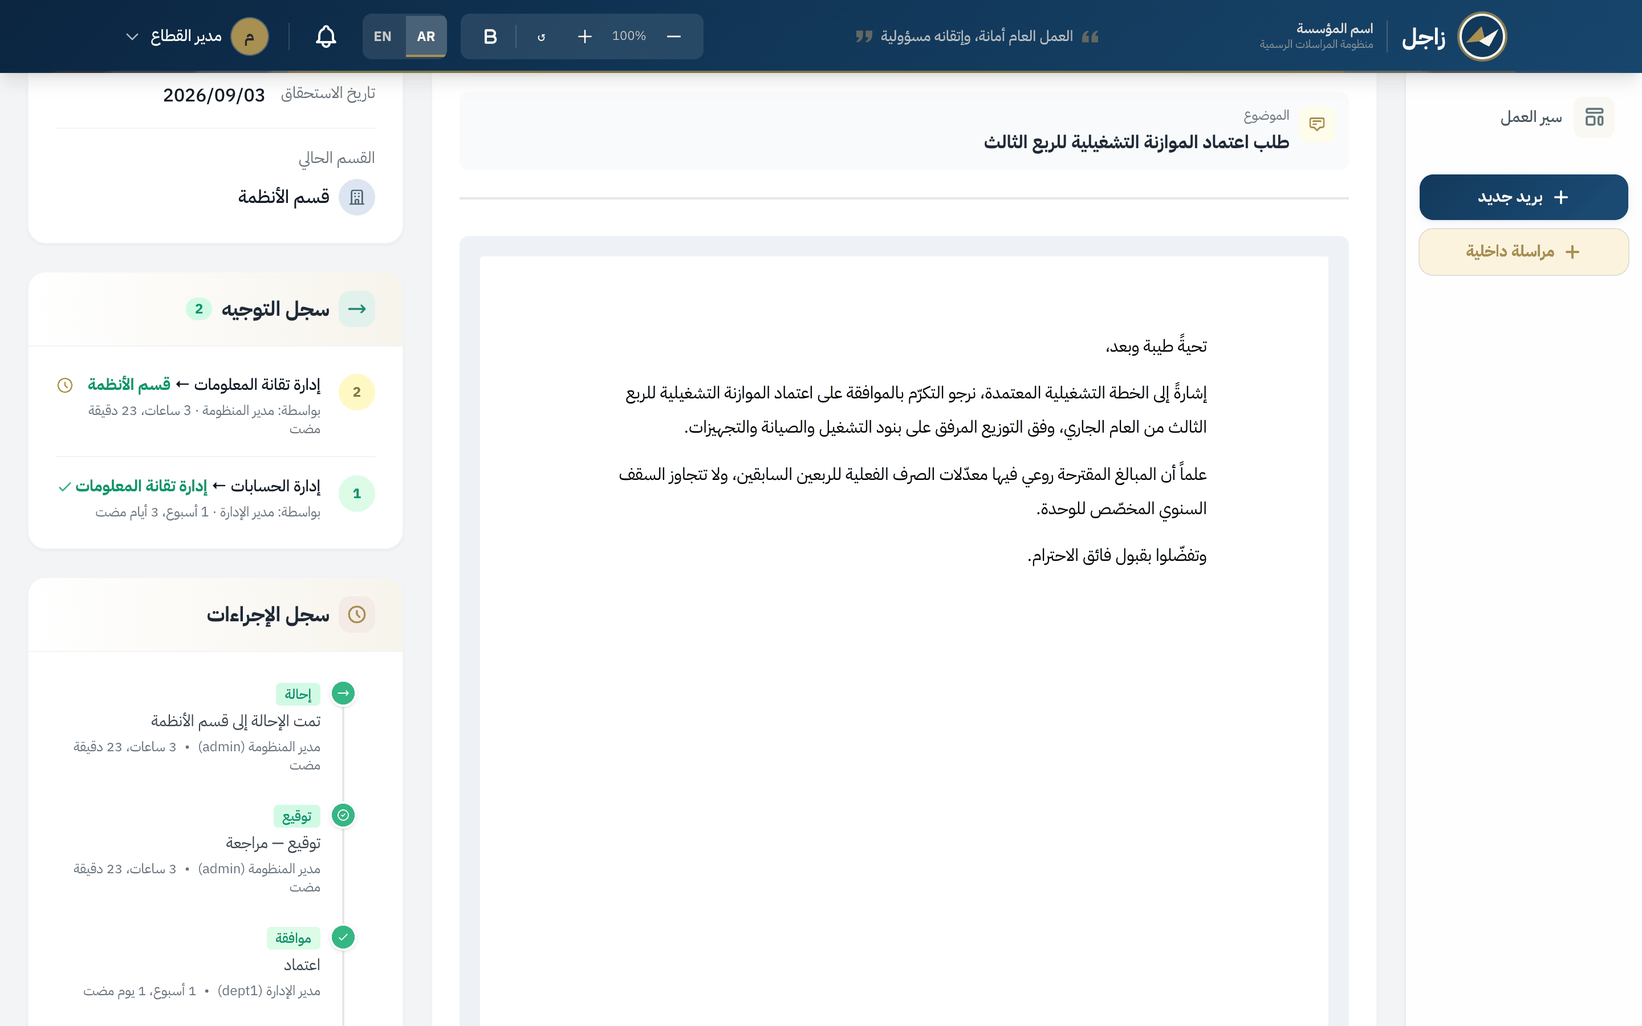This screenshot has height=1026, width=1642.
Task: Click the routing count badge 2
Action: point(199,310)
